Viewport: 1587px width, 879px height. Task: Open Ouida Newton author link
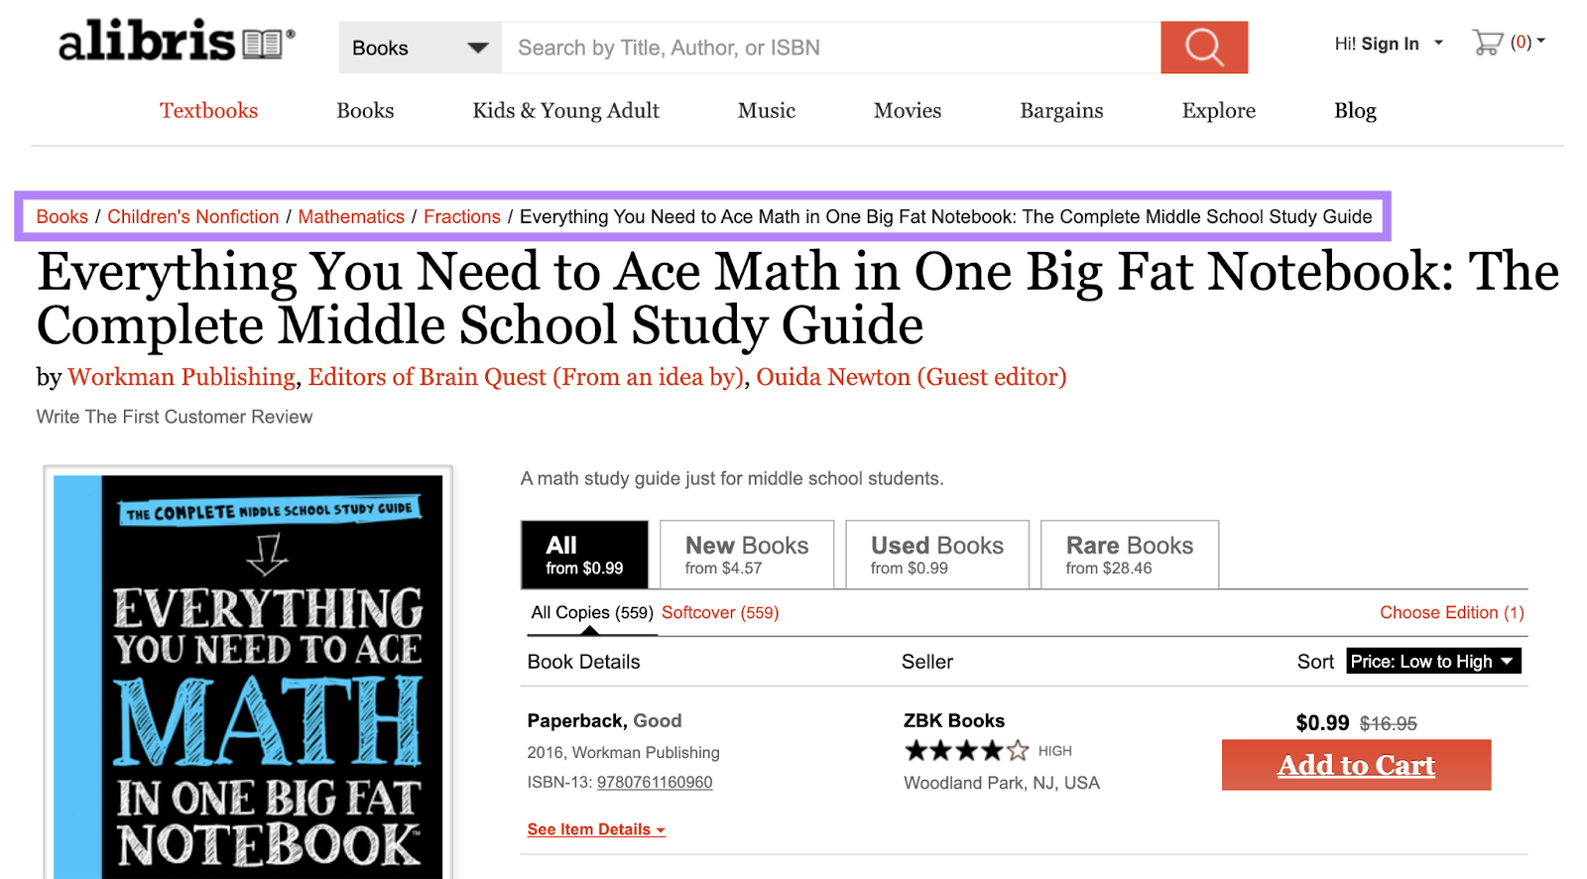click(x=912, y=377)
